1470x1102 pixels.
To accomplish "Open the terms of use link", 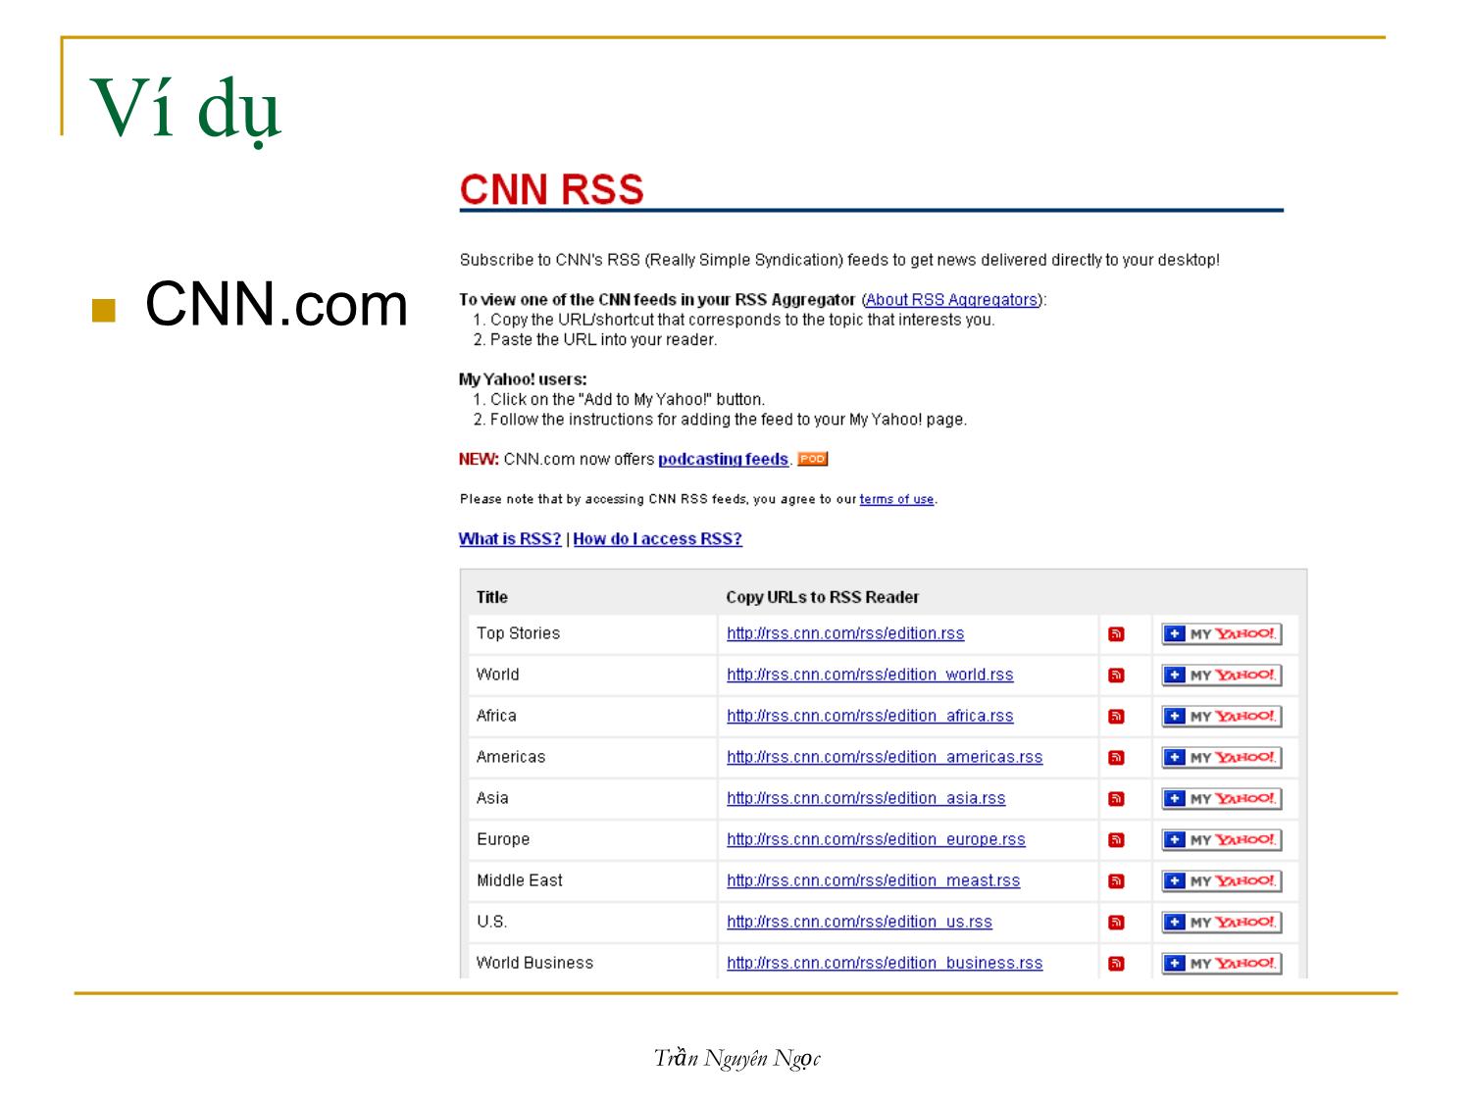I will point(896,499).
